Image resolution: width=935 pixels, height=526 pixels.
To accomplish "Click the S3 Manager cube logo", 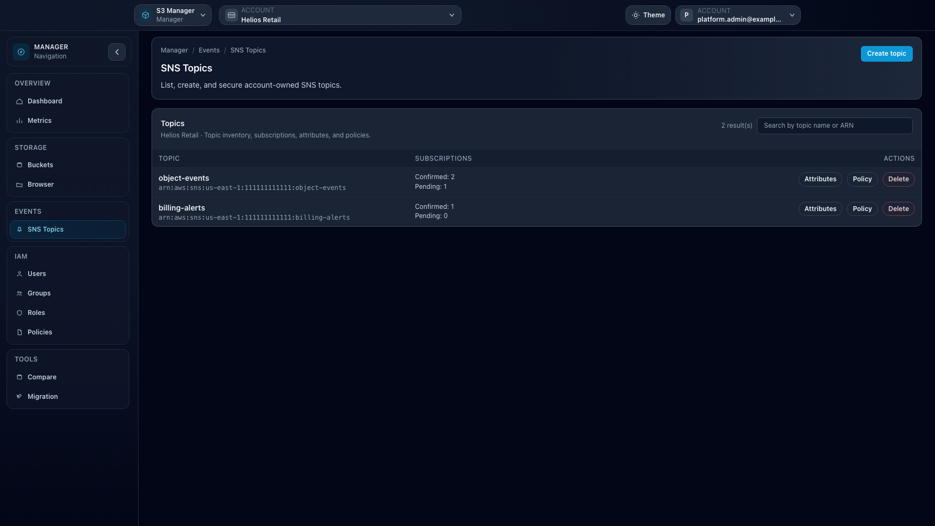I will 145,15.
